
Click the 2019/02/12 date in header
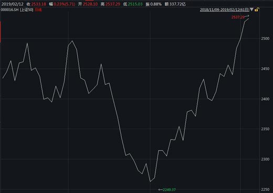[x=12, y=4]
